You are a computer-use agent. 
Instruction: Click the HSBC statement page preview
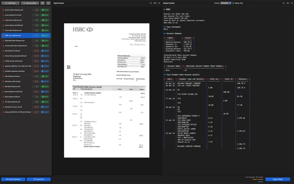107,90
